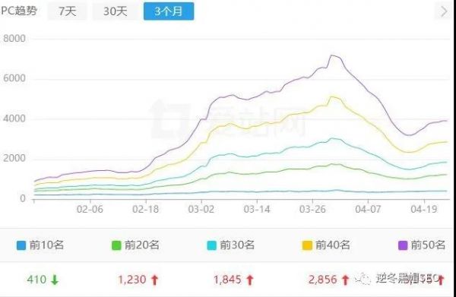Click the green down arrow beside 410
The image size is (456, 297).
pyautogui.click(x=55, y=280)
